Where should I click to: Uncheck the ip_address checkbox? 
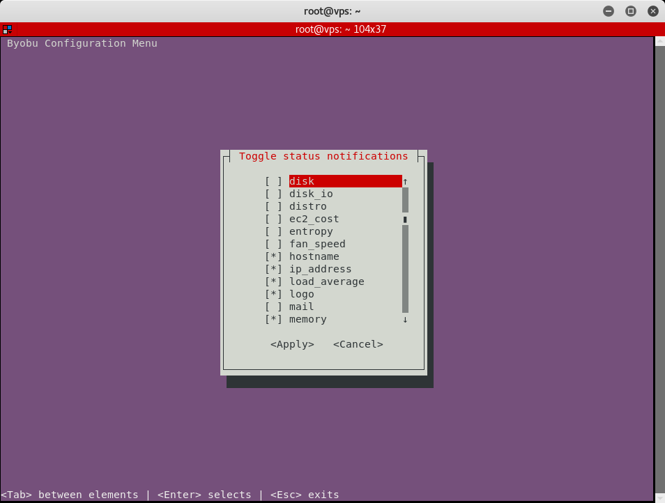[273, 269]
